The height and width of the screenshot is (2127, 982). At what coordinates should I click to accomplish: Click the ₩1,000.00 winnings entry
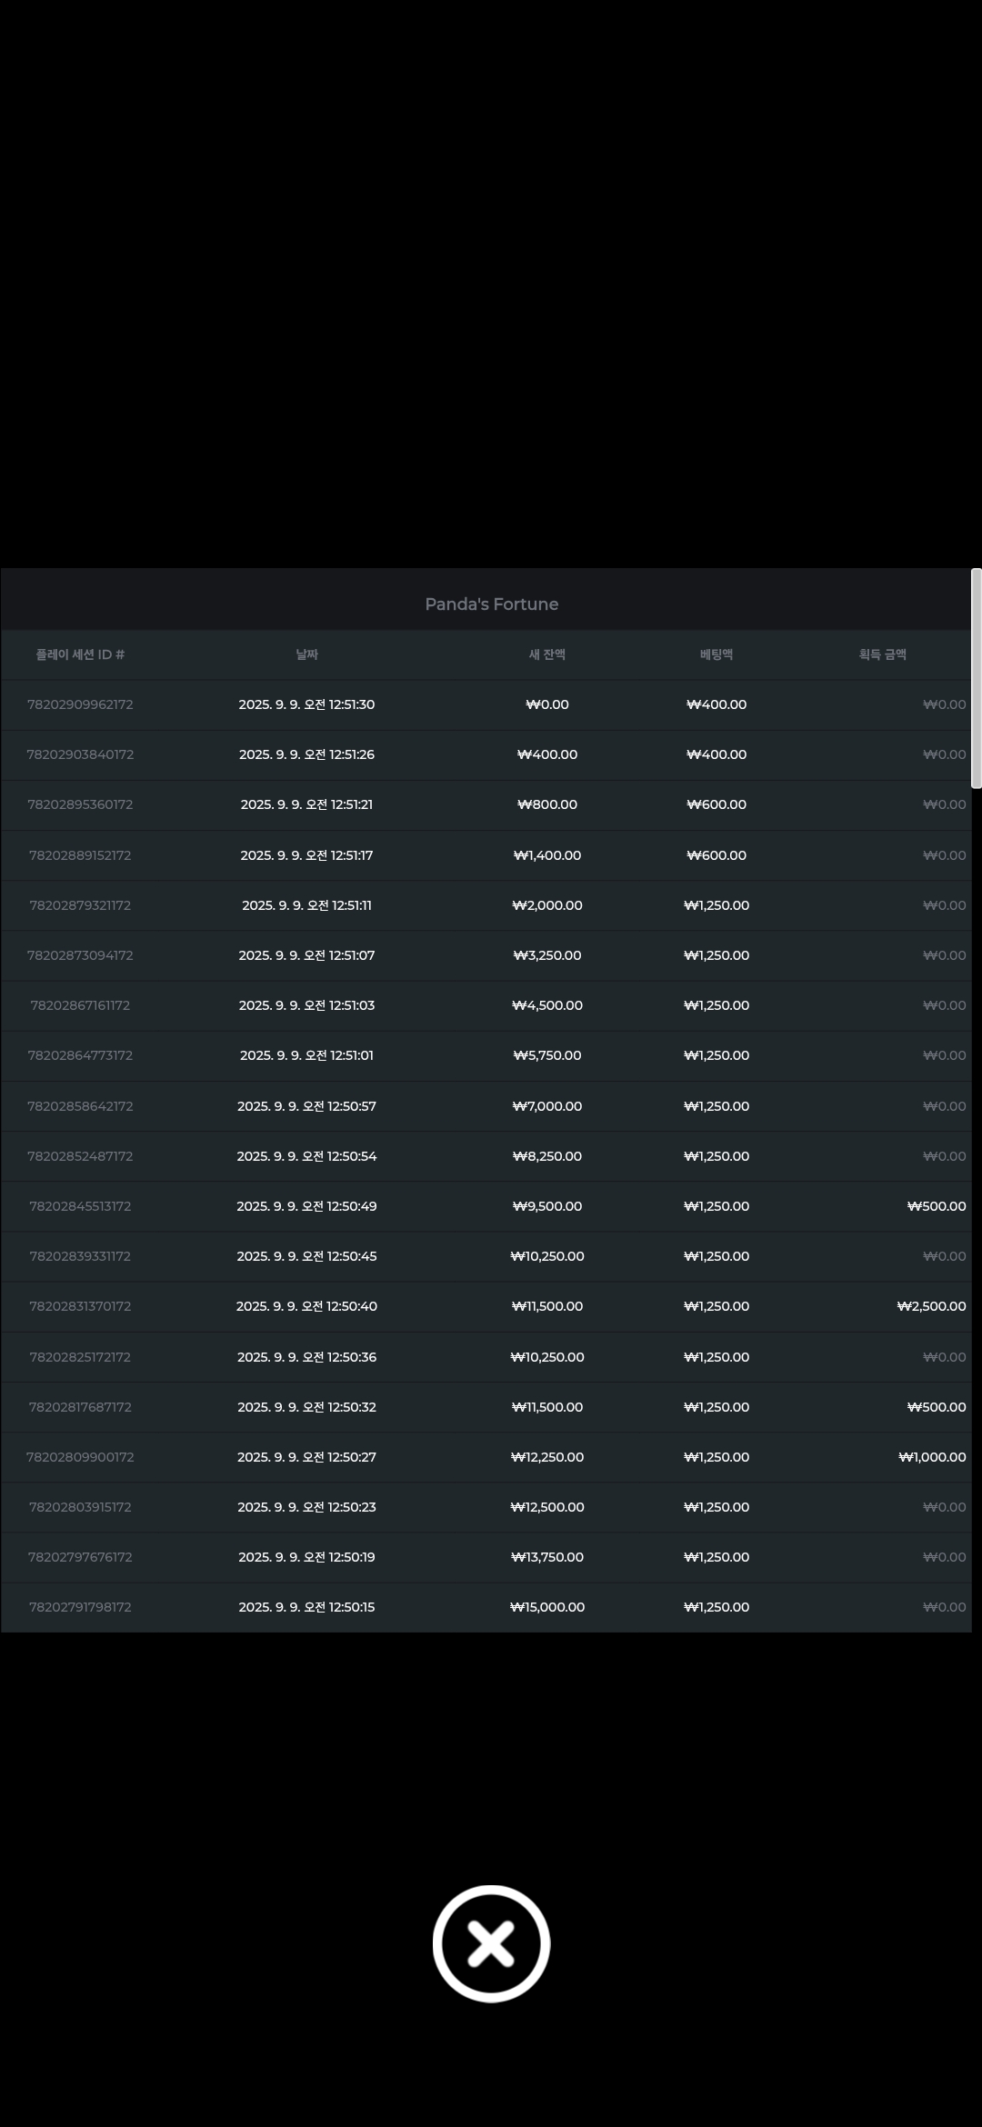pos(932,1457)
